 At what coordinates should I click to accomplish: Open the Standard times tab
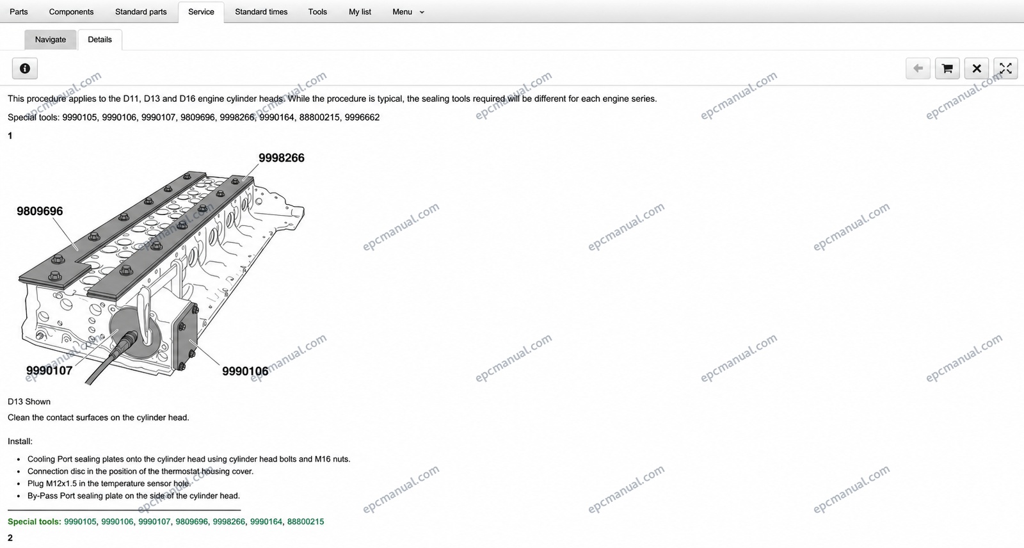tap(261, 12)
